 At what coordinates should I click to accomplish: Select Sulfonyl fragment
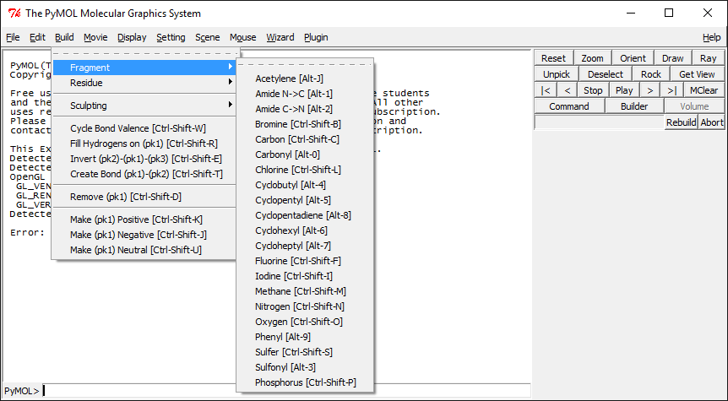pos(305,367)
